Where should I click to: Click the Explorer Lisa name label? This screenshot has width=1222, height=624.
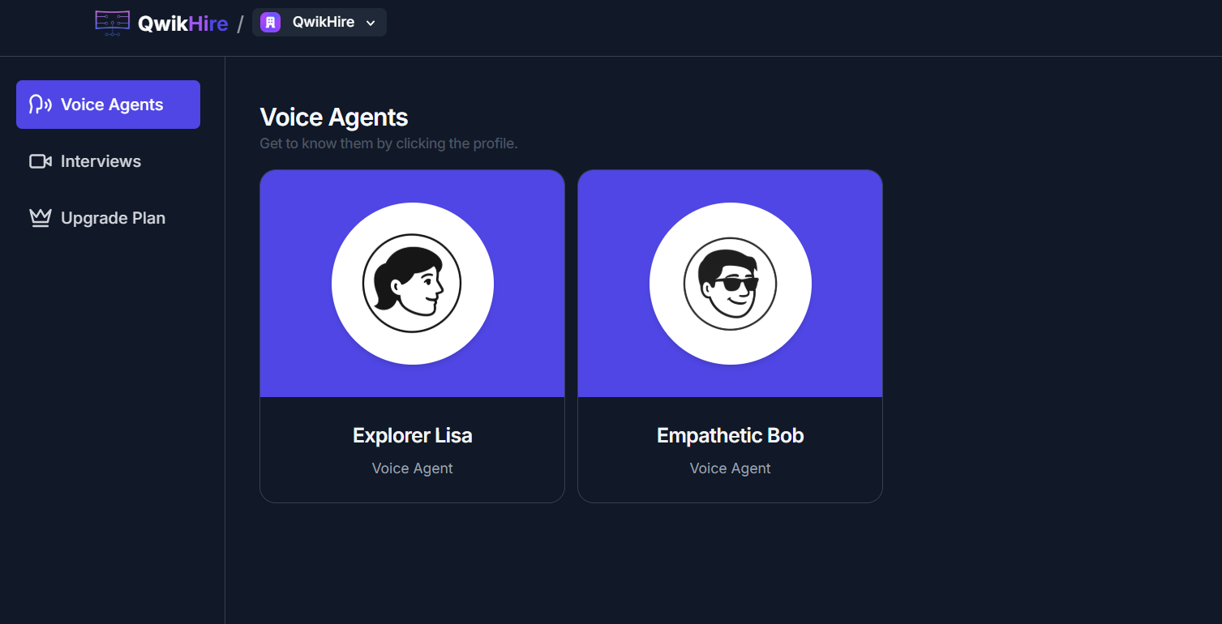coord(412,435)
